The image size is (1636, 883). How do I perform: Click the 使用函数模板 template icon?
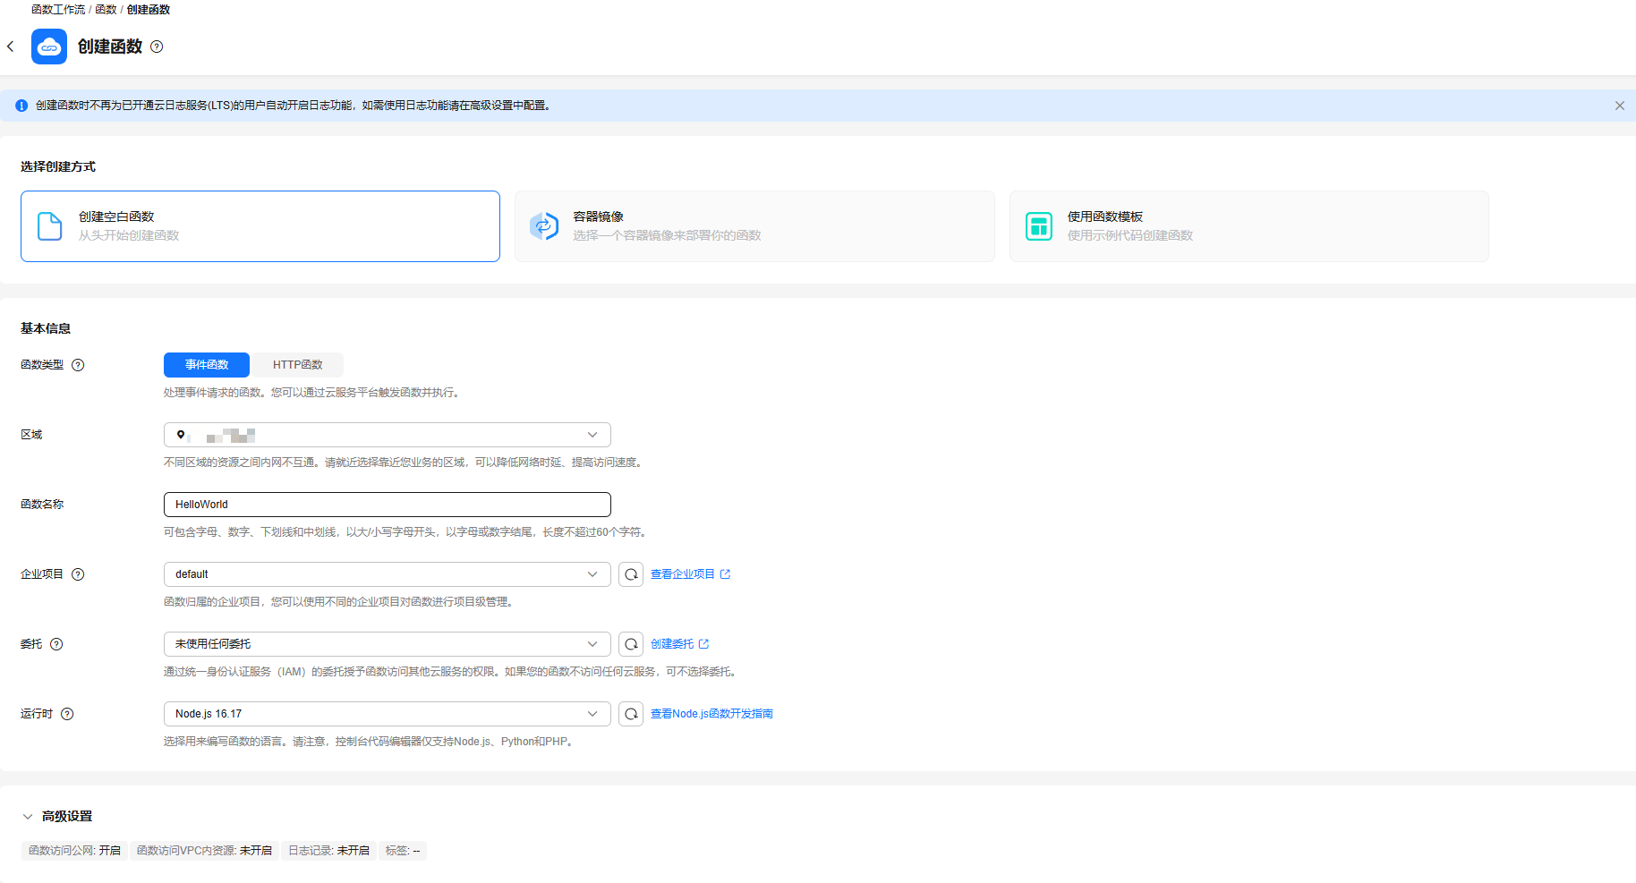point(1038,226)
